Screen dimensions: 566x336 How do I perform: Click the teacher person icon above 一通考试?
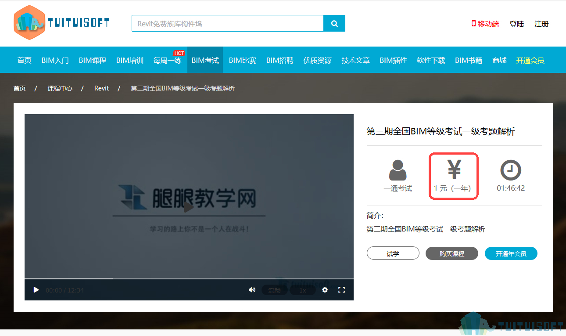tap(398, 170)
